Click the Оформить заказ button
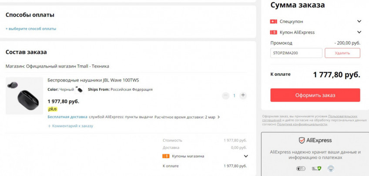 (x=315, y=95)
